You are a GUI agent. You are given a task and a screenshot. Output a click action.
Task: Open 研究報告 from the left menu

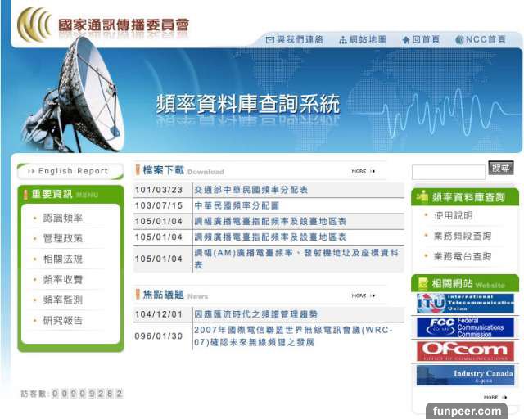point(63,320)
